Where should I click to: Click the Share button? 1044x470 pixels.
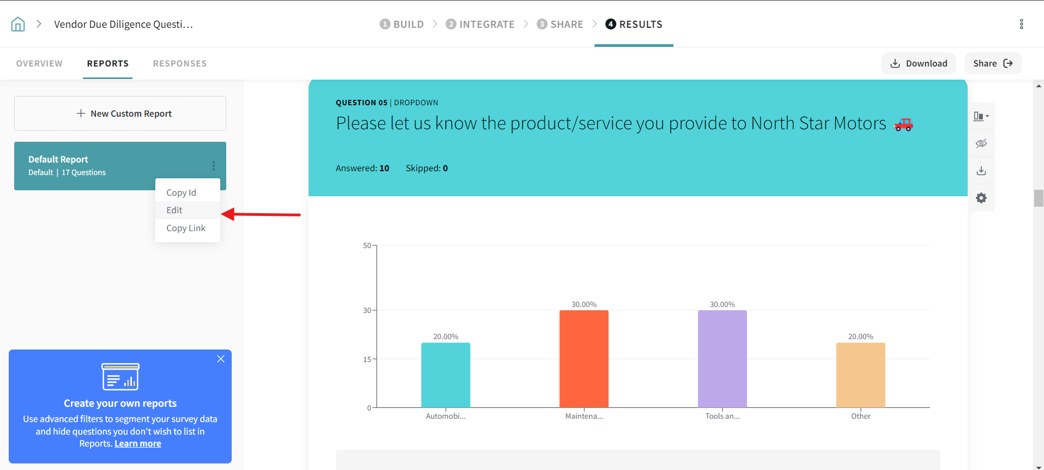click(x=992, y=63)
